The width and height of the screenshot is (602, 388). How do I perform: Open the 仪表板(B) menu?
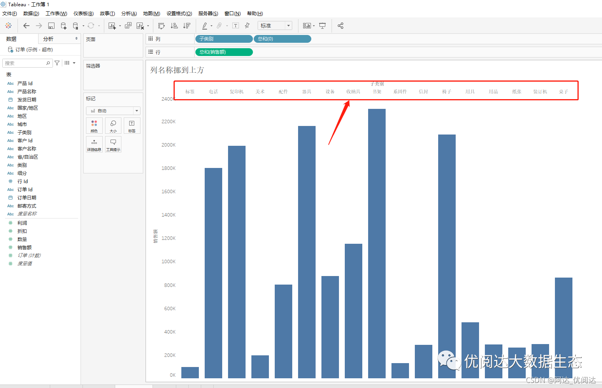[x=83, y=13]
